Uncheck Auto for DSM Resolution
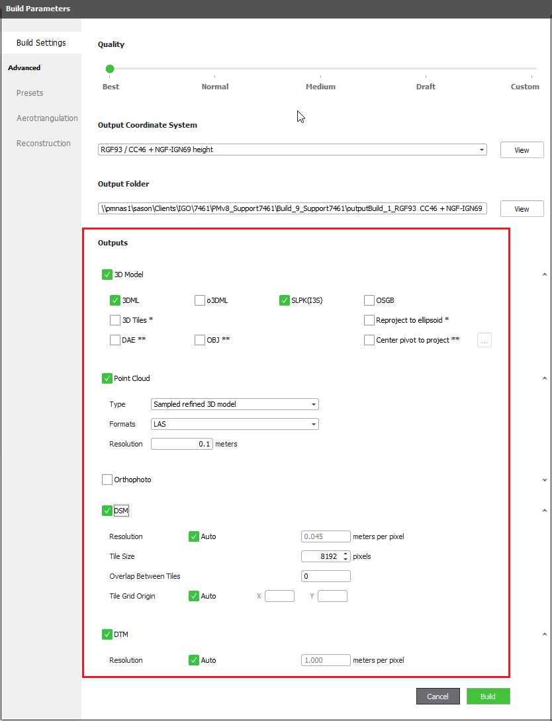 tap(194, 536)
